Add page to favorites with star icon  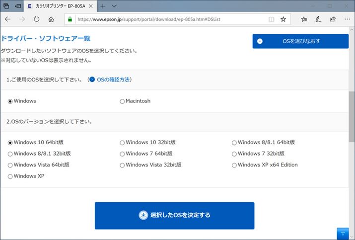pos(283,19)
